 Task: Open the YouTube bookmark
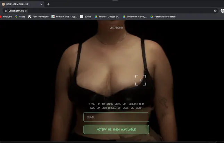[x=6, y=17]
